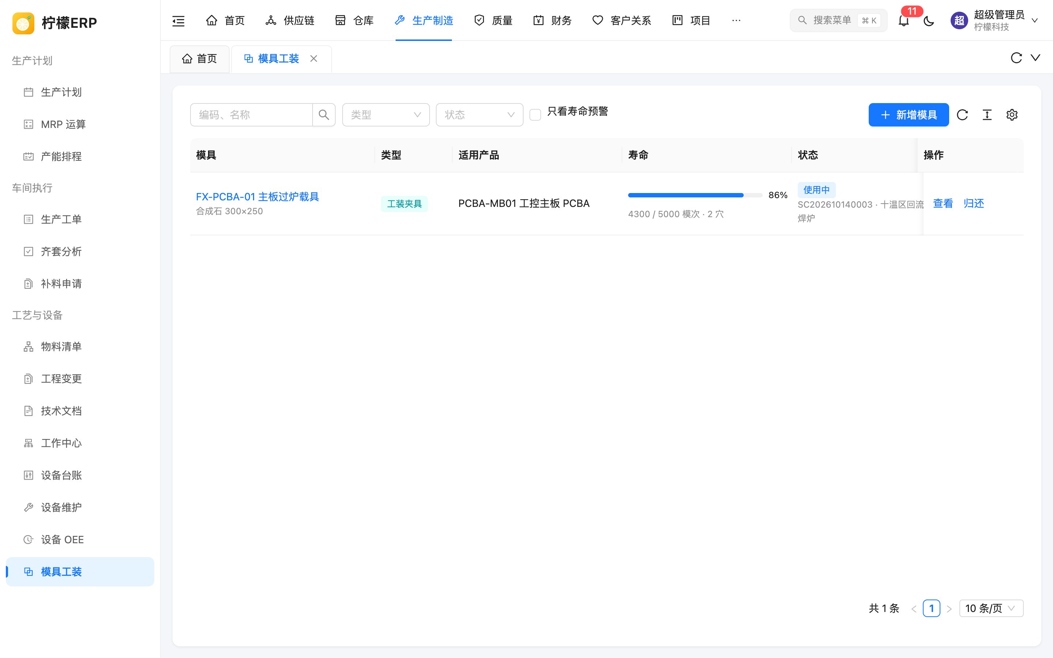Open the 类型 filter dropdown
Screen dimensions: 1053x658
pos(386,115)
